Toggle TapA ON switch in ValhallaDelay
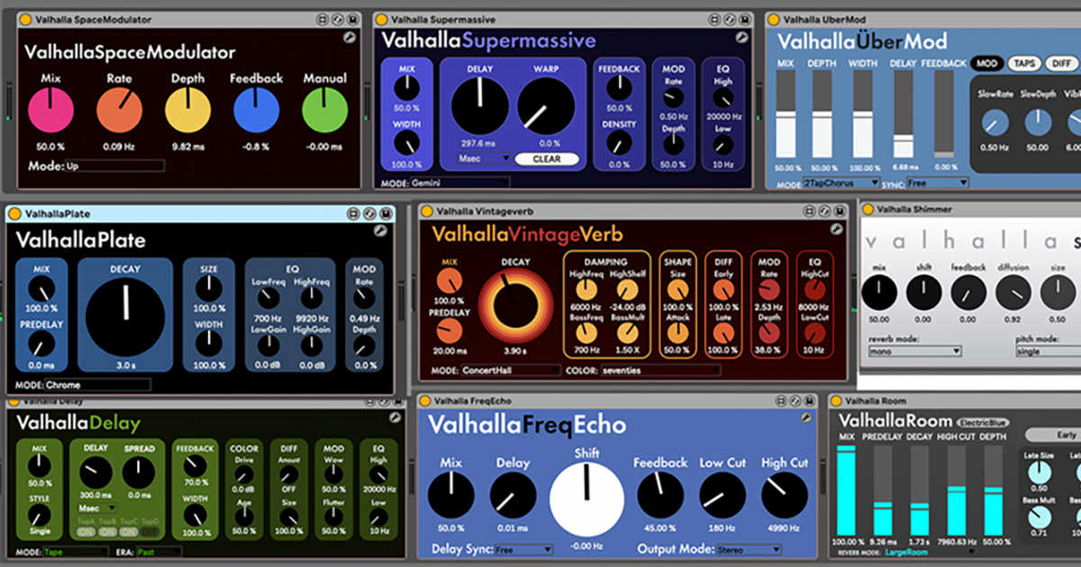The image size is (1081, 567). click(x=86, y=531)
